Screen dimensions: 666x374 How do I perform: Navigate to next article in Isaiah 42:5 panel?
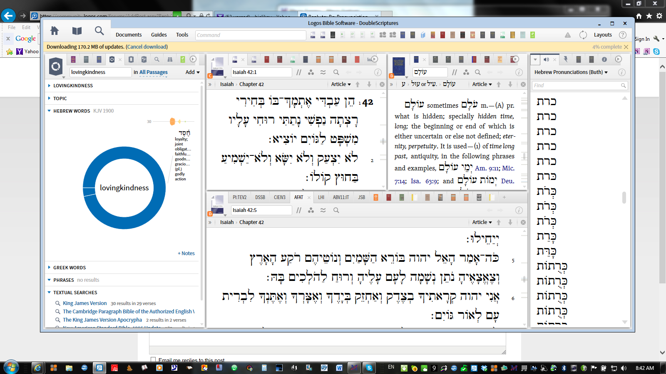pos(510,222)
